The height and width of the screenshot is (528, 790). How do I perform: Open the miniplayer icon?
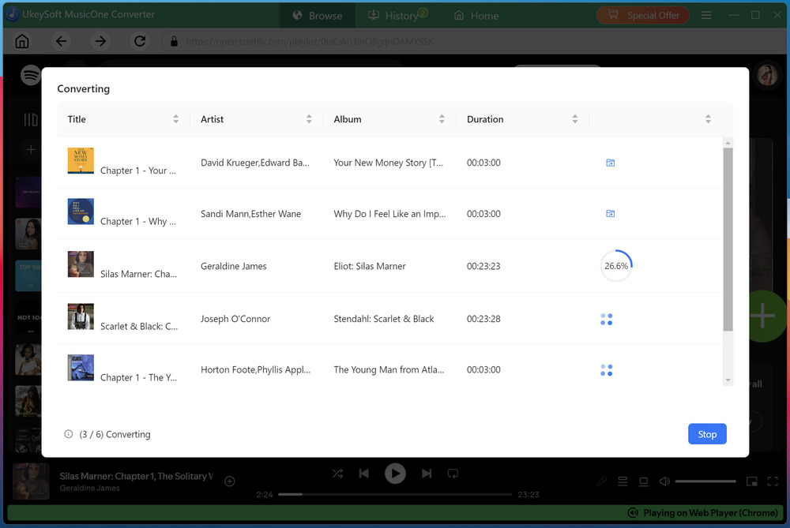click(x=752, y=481)
